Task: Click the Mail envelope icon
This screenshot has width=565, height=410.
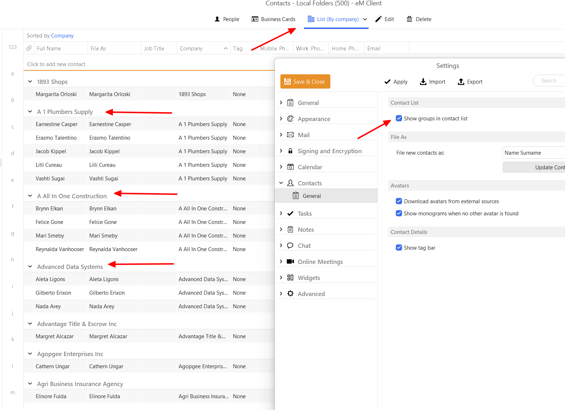Action: click(290, 135)
